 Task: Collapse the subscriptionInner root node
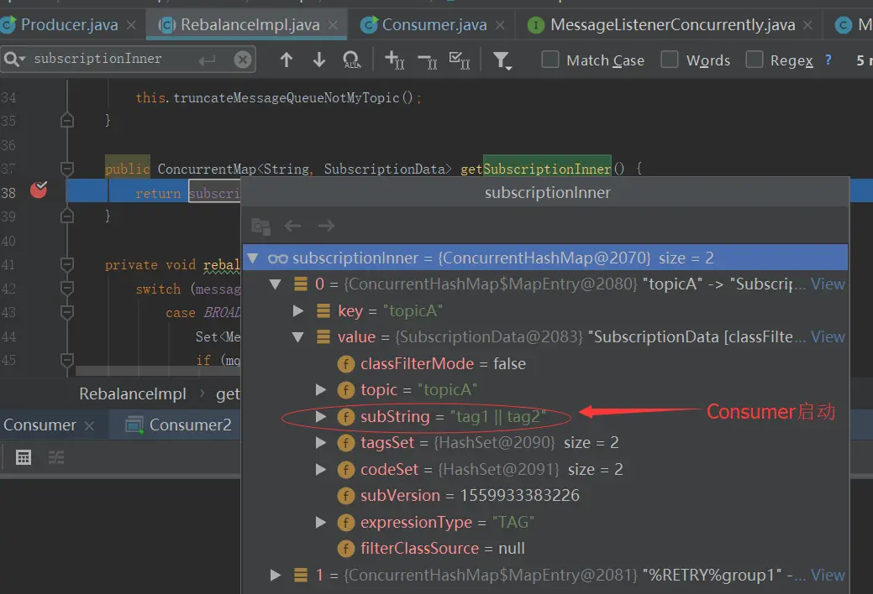coord(253,258)
